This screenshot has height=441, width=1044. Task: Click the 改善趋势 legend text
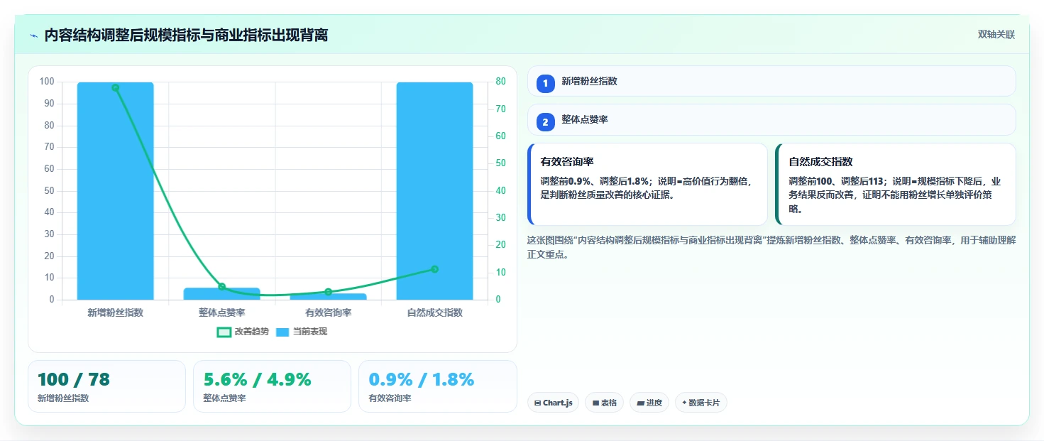pyautogui.click(x=252, y=332)
